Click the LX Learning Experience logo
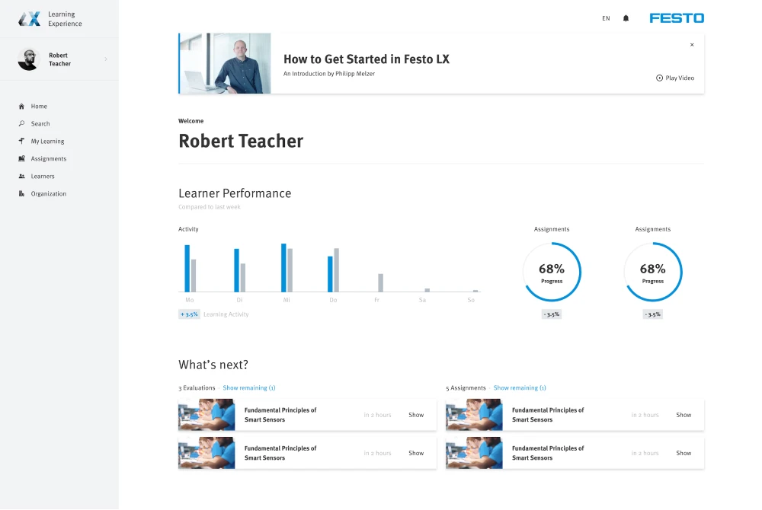Viewport: 762px width, 510px height. [x=50, y=19]
